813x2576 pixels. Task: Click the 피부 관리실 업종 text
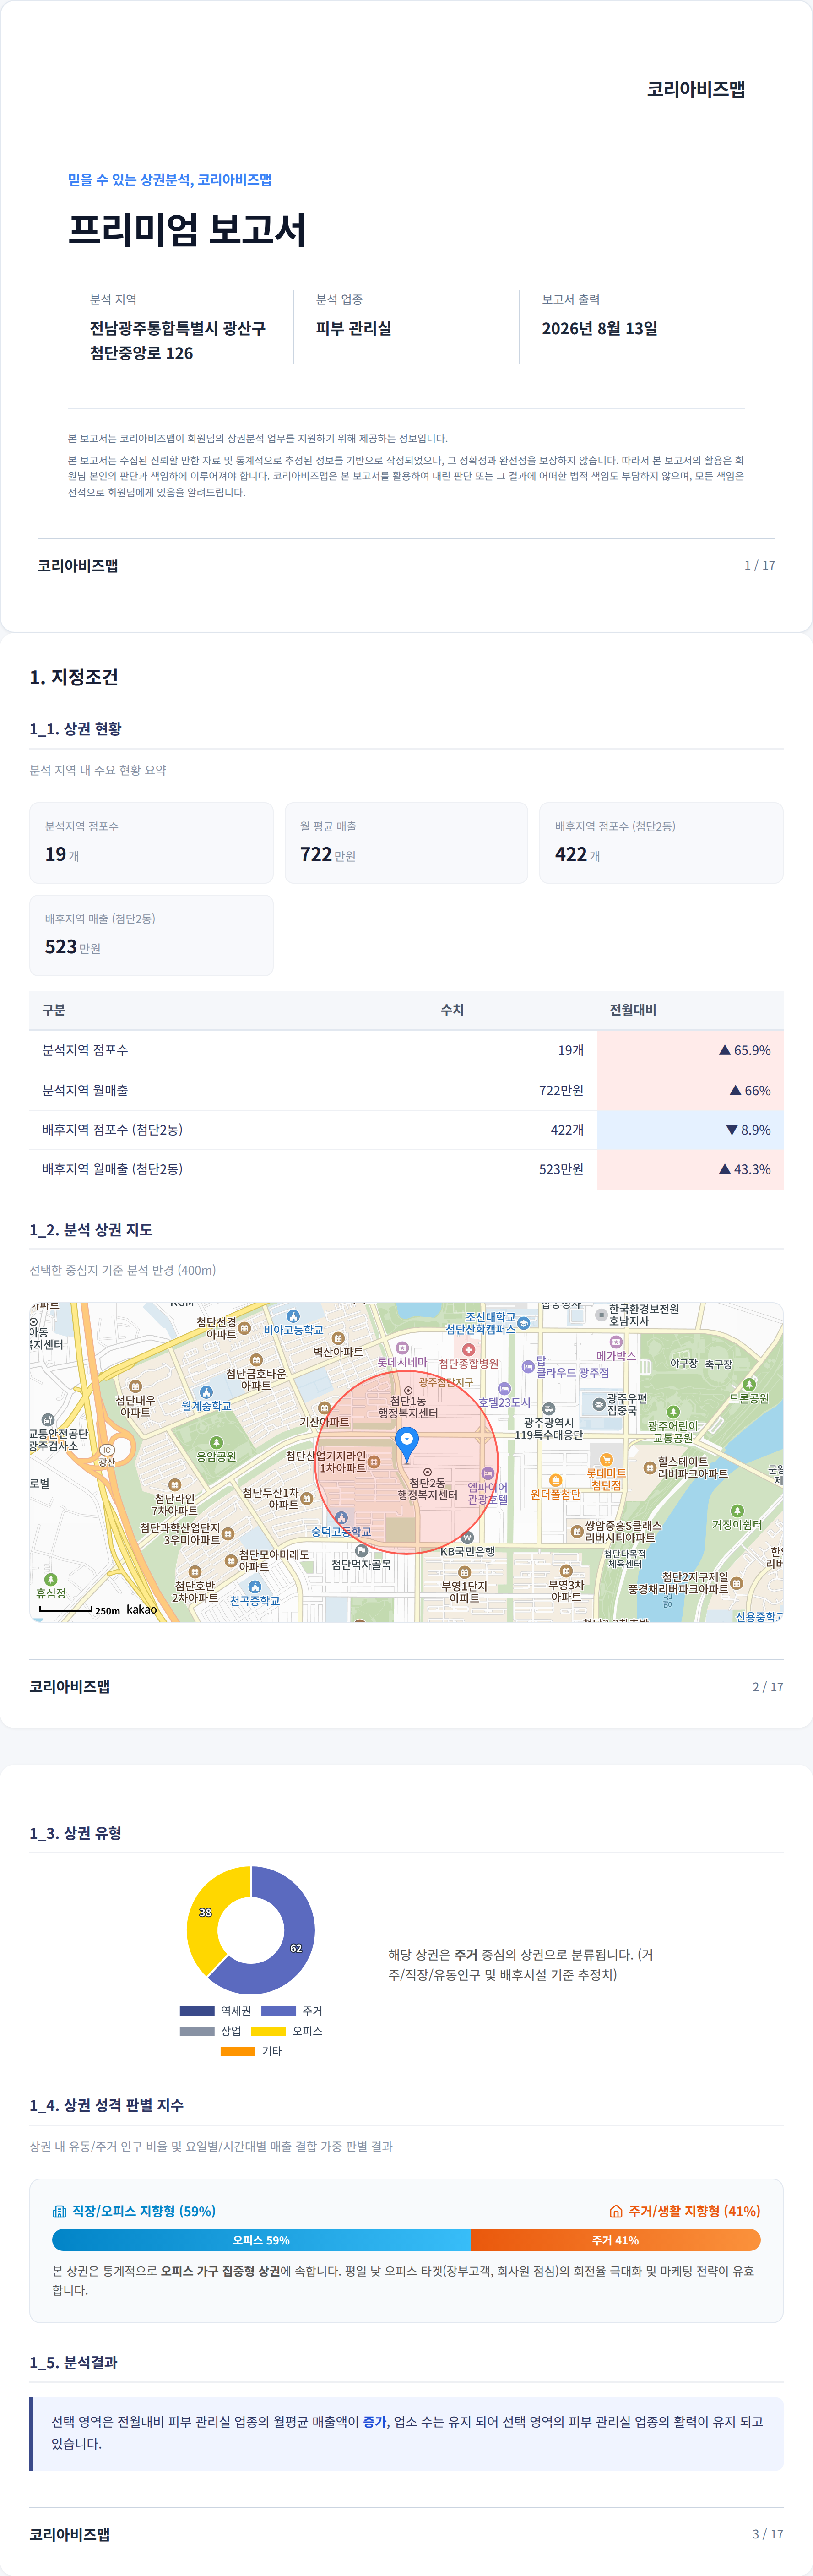(x=354, y=328)
